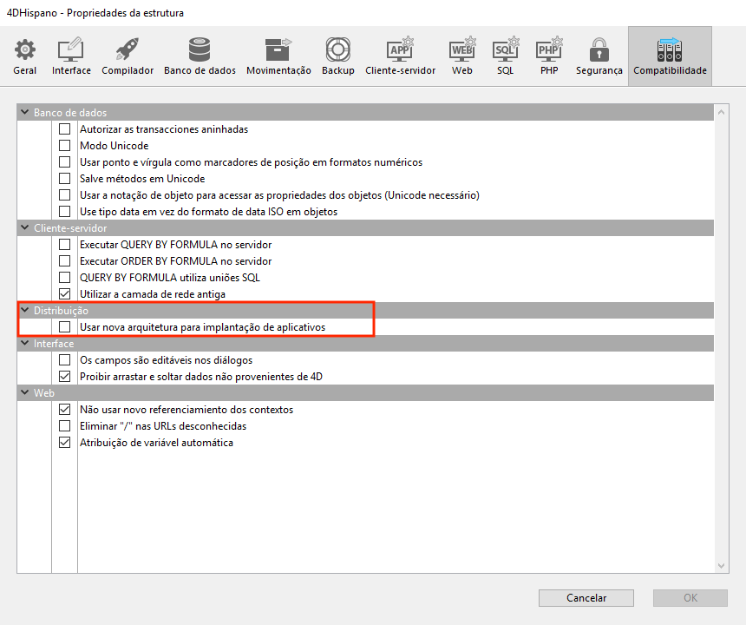
Task: Toggle Eliminar "/" nas URLs desconhecidas
Action: 64,426
